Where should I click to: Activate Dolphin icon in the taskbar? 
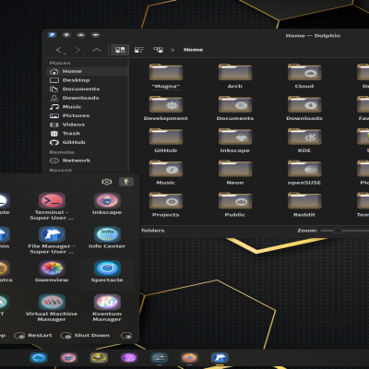[x=220, y=358]
